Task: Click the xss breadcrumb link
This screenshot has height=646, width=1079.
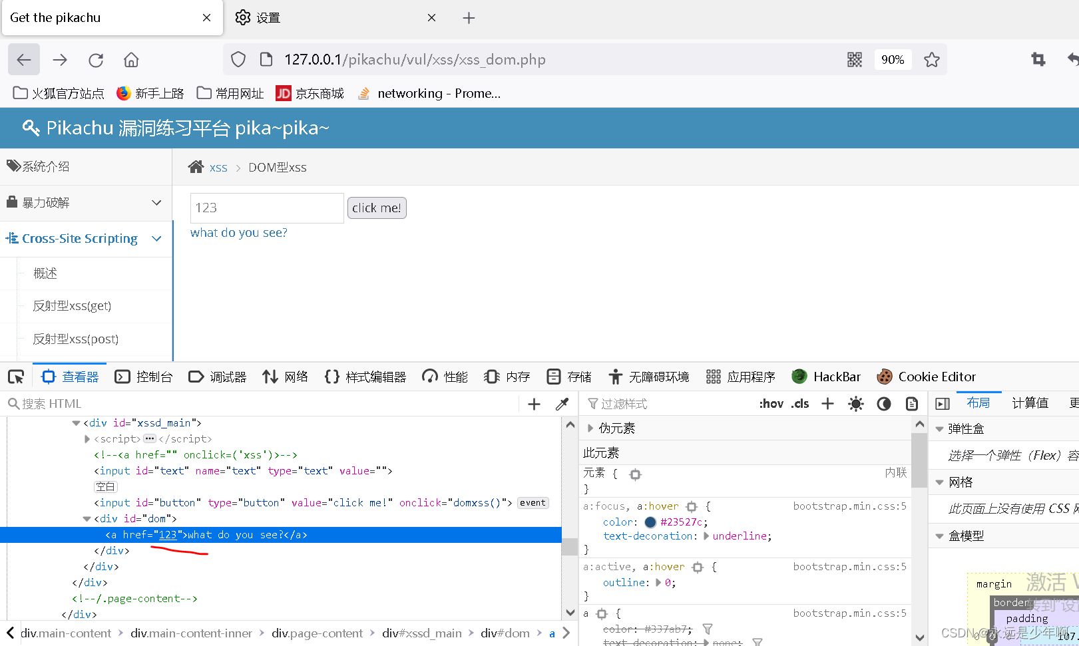Action: 218,168
